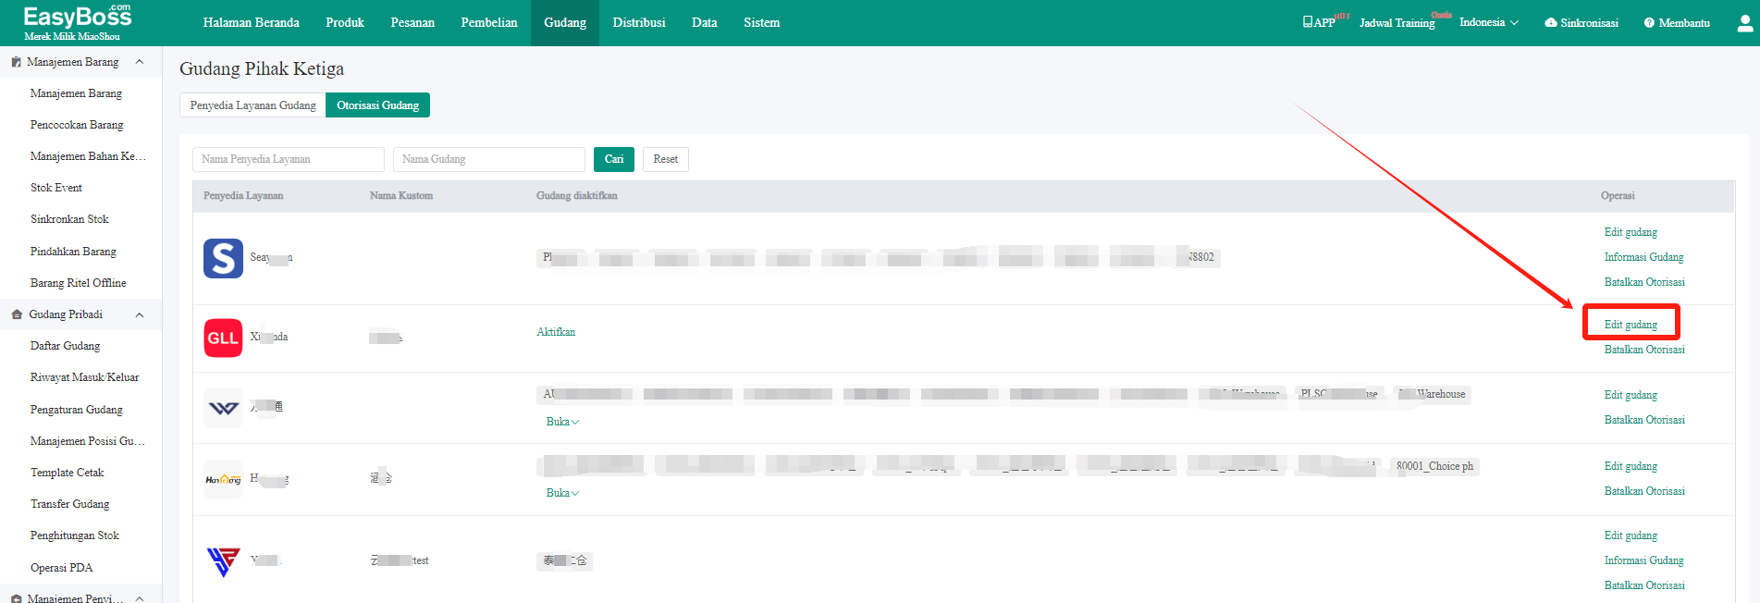Click the Aktifkan link in GLL row

556,332
